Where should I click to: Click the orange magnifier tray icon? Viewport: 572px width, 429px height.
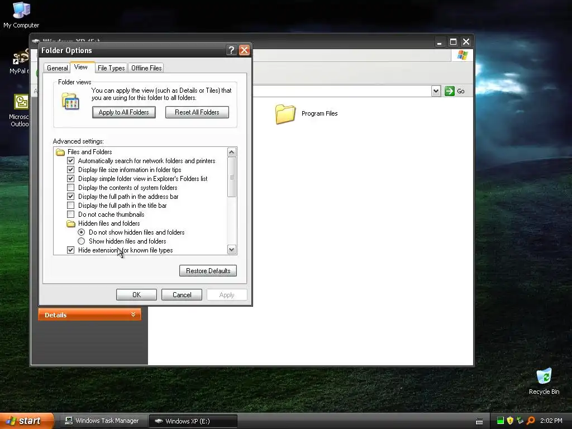[531, 421]
